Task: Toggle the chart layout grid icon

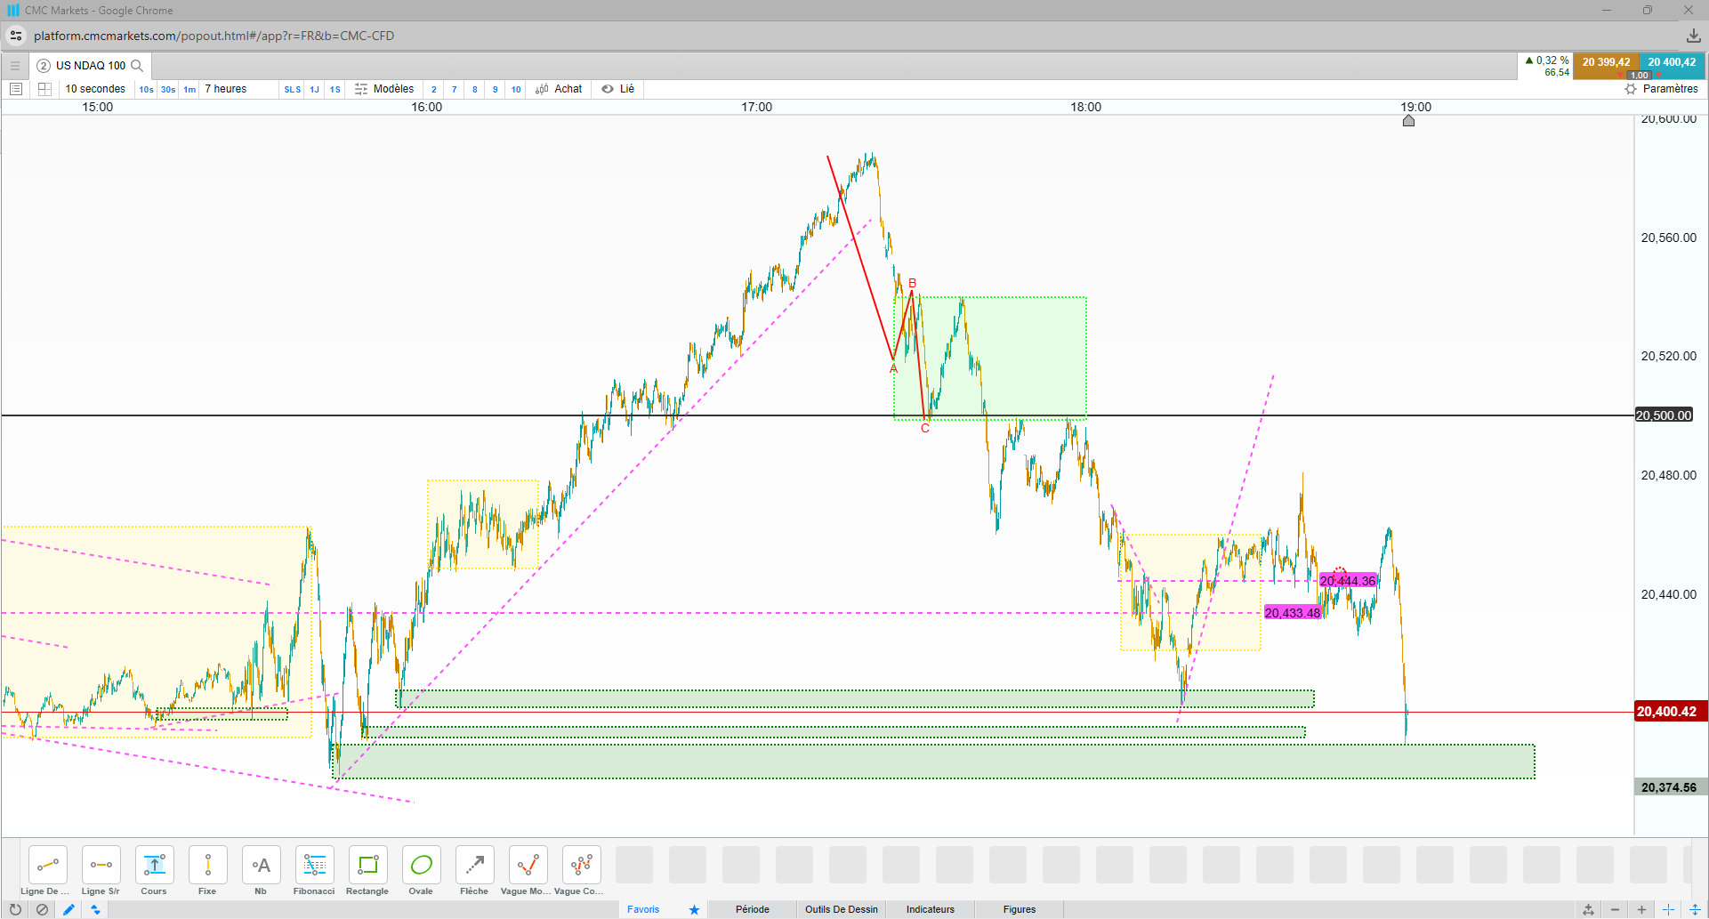Action: tap(44, 89)
